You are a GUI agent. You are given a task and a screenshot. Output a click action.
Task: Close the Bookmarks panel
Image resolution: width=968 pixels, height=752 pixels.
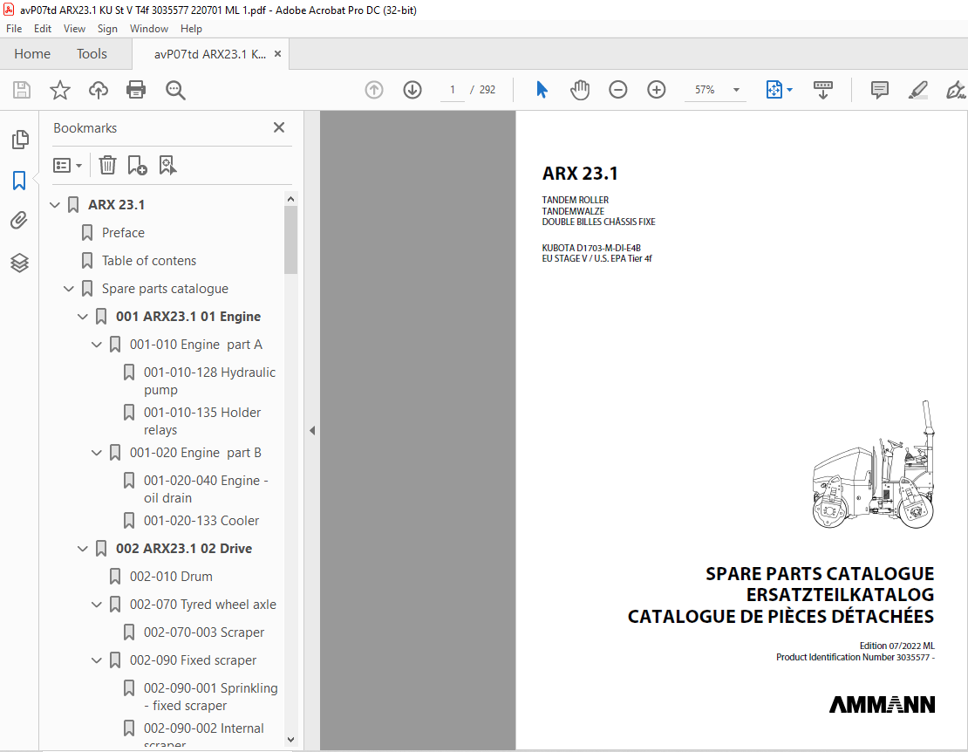[279, 127]
